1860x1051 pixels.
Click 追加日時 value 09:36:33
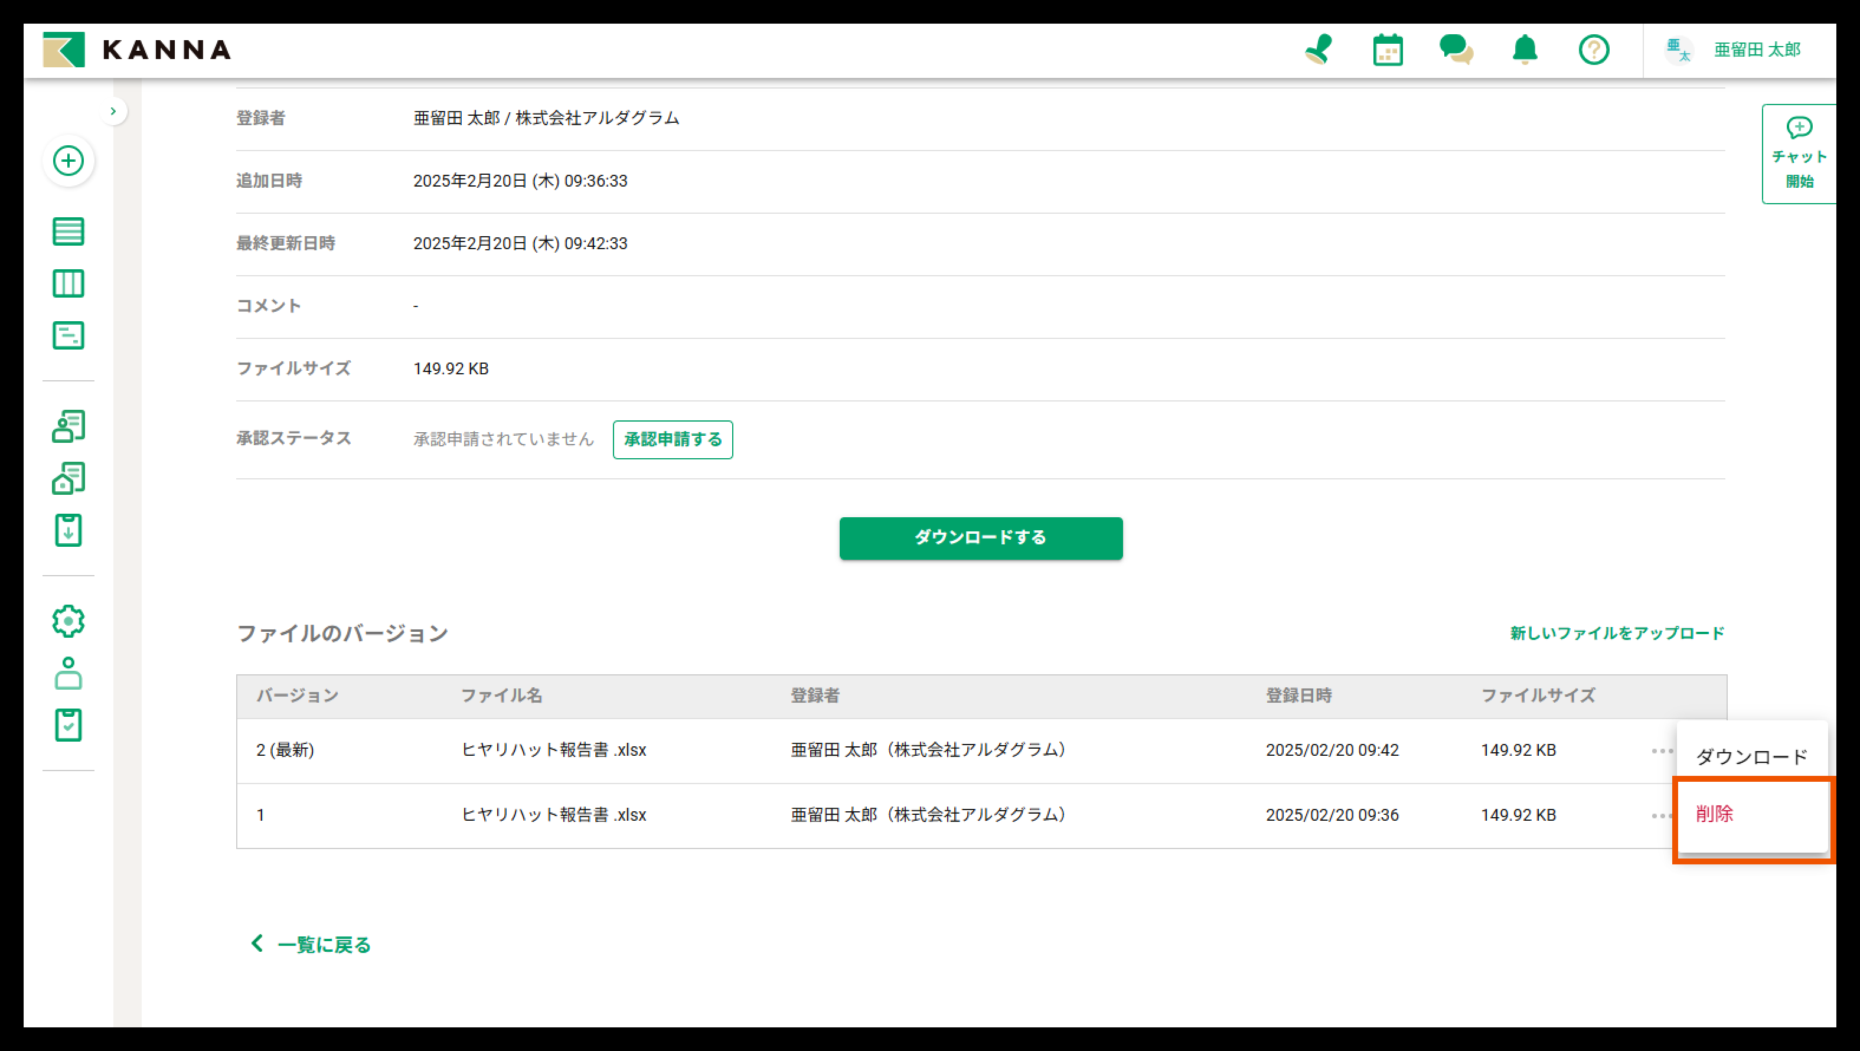tap(520, 181)
